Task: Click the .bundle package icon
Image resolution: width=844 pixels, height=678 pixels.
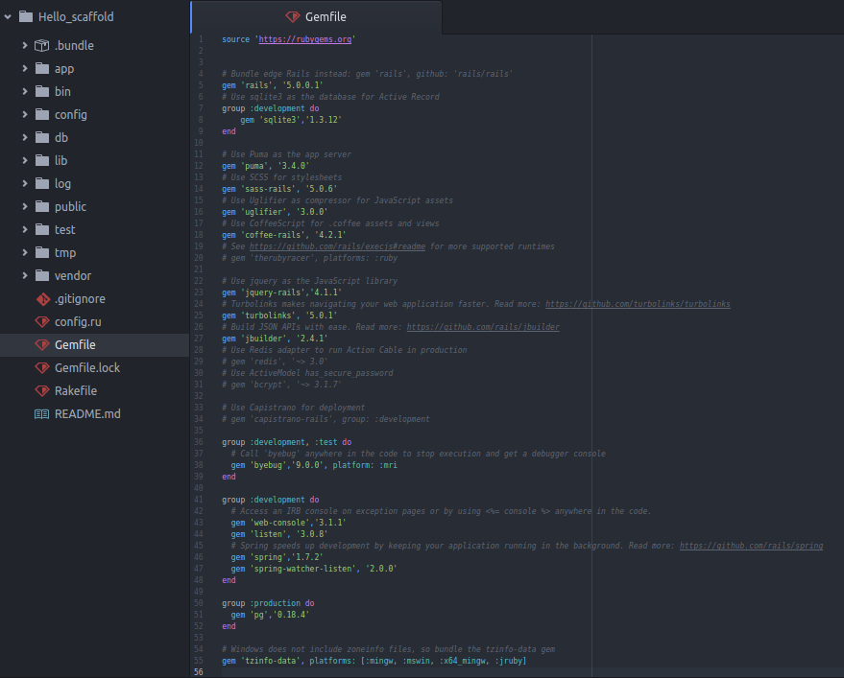Action: point(40,45)
